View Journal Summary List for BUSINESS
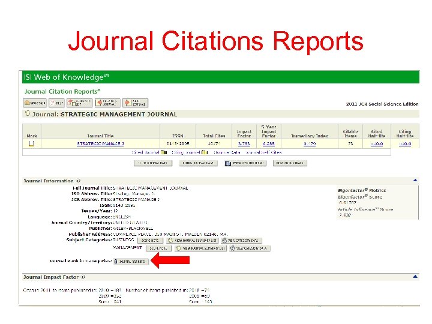The height and width of the screenshot is (324, 432). (x=193, y=241)
